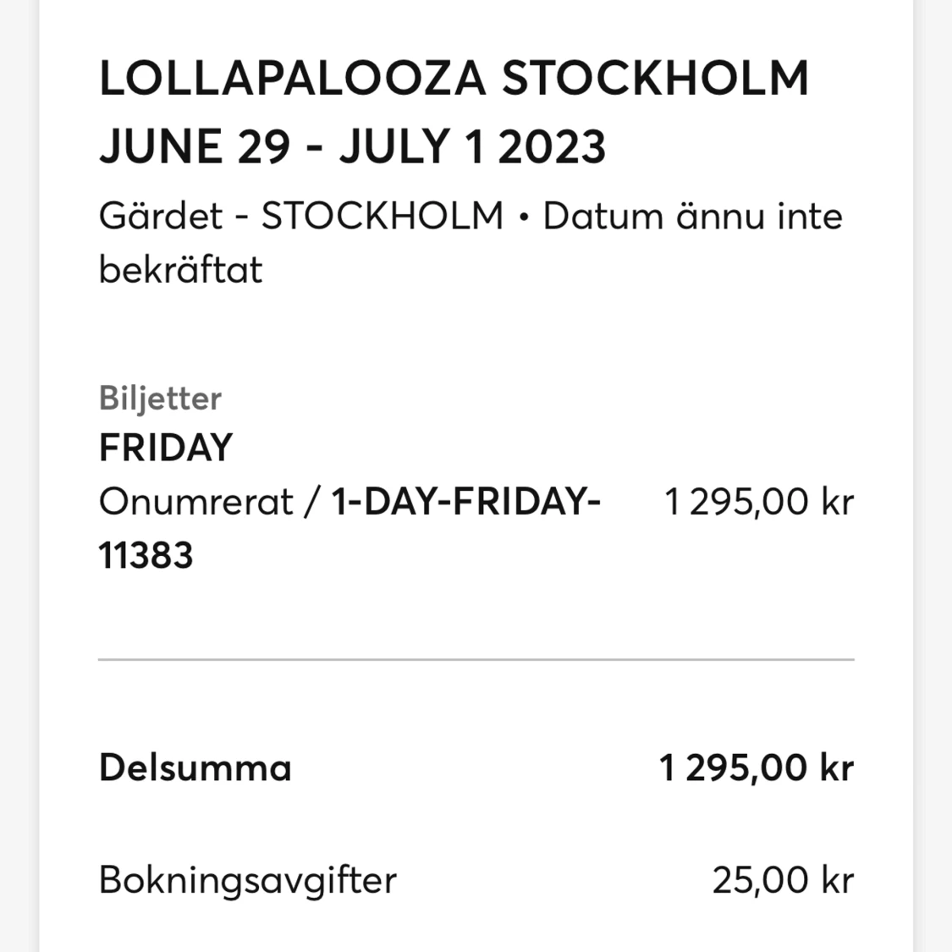Click the year 2023 in the heading
Viewport: 952px width, 952px height.
[552, 146]
